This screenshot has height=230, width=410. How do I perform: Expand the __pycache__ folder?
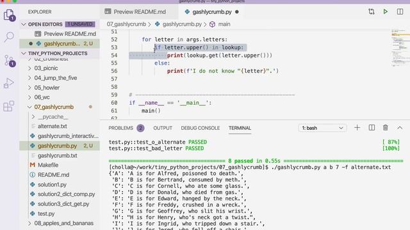point(33,116)
